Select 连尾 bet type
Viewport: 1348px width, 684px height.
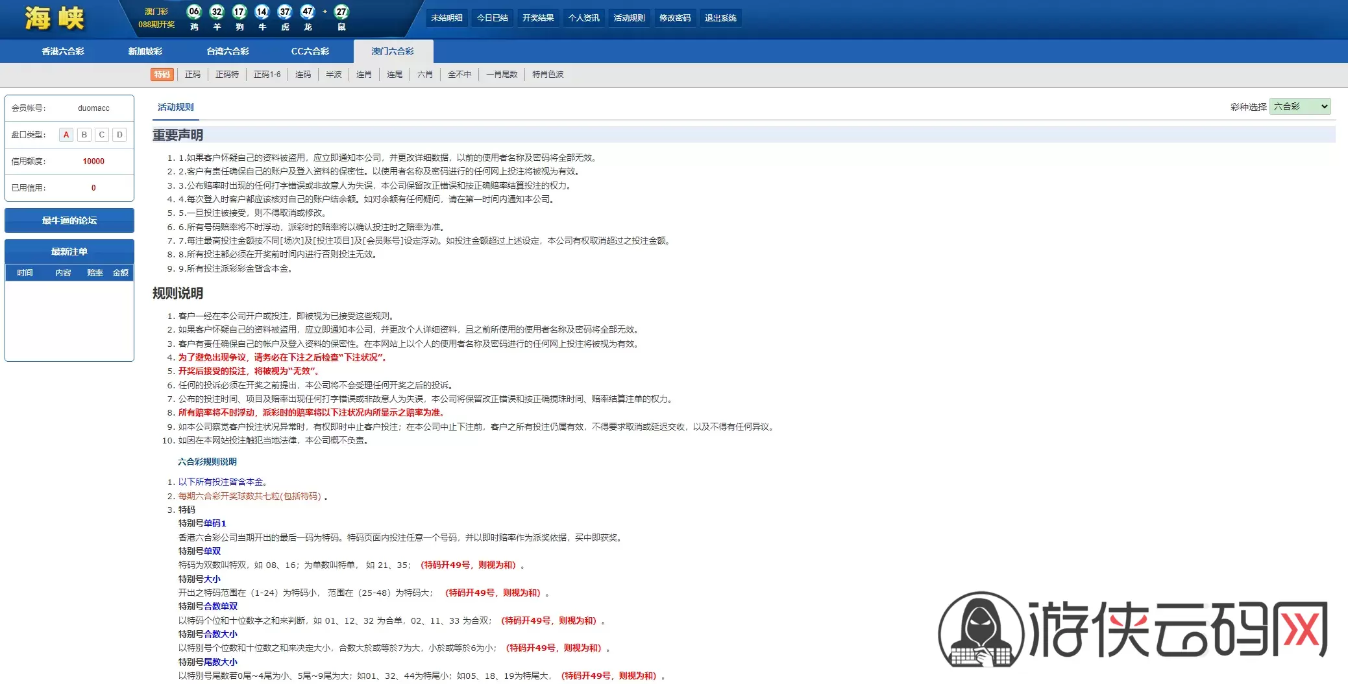395,75
